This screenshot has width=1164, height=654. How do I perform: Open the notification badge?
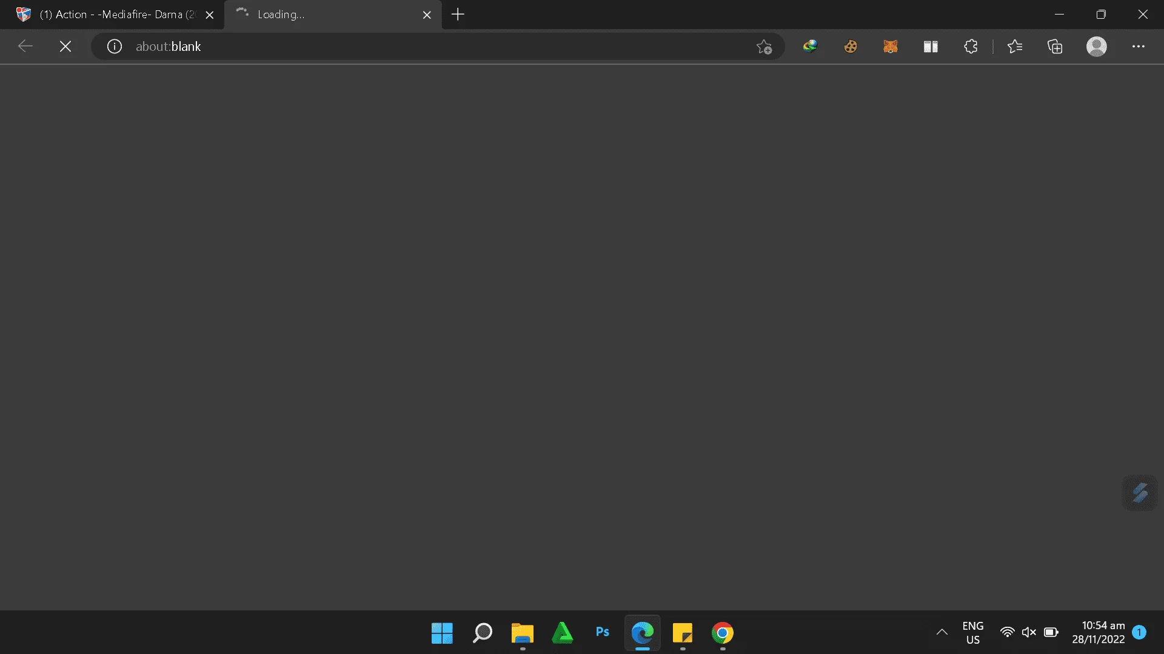pyautogui.click(x=1139, y=632)
